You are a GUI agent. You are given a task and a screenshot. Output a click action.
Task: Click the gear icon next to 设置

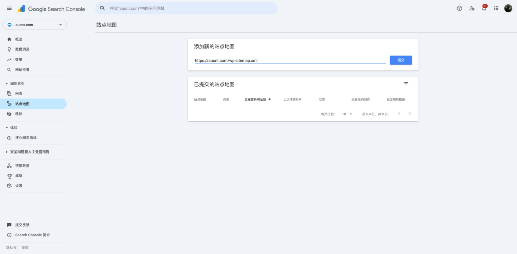[9, 186]
